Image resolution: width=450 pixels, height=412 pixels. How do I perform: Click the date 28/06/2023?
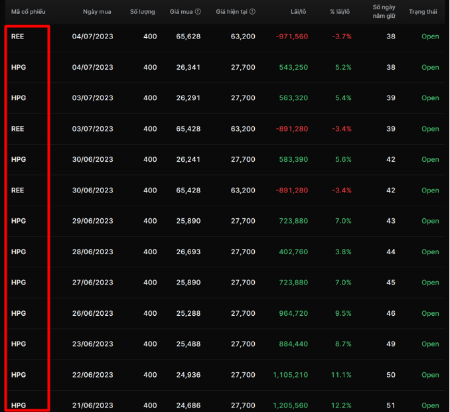point(93,251)
